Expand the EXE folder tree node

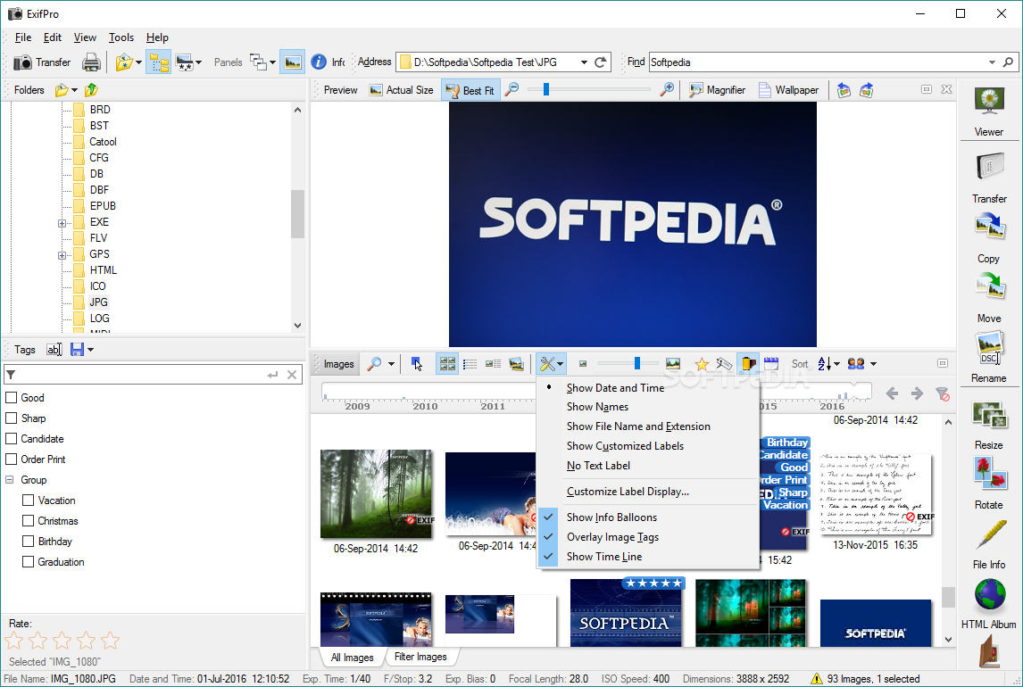click(62, 223)
